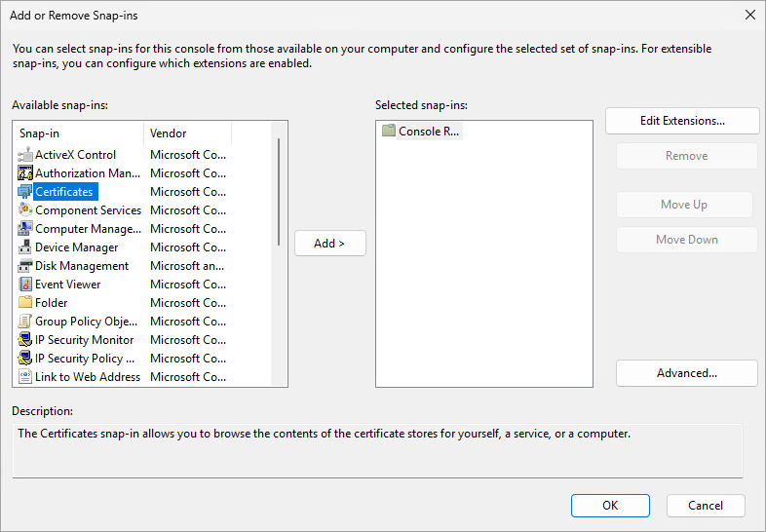Click the Event Viewer icon
The width and height of the screenshot is (766, 532).
(x=26, y=285)
